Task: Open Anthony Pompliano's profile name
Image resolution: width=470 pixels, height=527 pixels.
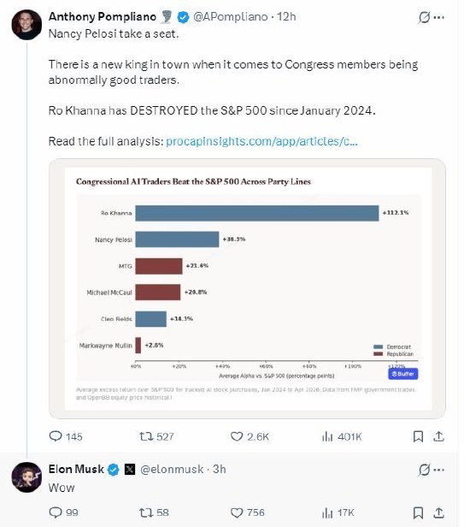Action: [102, 16]
